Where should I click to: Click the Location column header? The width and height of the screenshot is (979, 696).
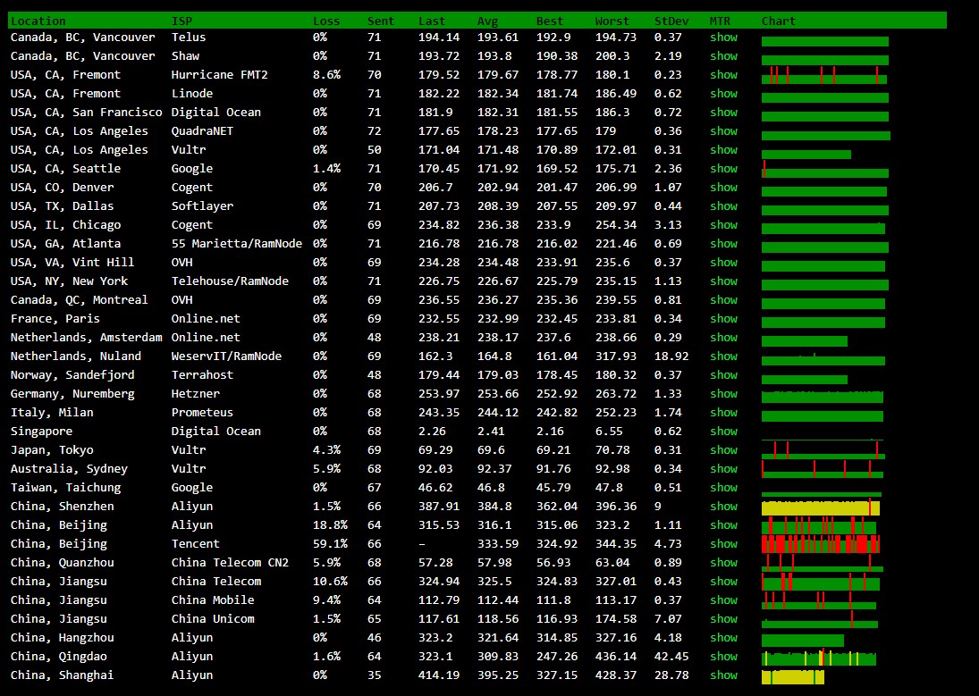[38, 21]
